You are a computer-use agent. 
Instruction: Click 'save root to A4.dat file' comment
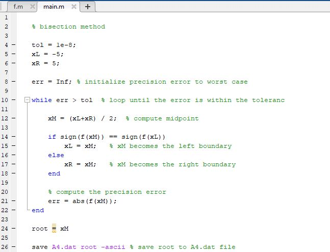187,247
